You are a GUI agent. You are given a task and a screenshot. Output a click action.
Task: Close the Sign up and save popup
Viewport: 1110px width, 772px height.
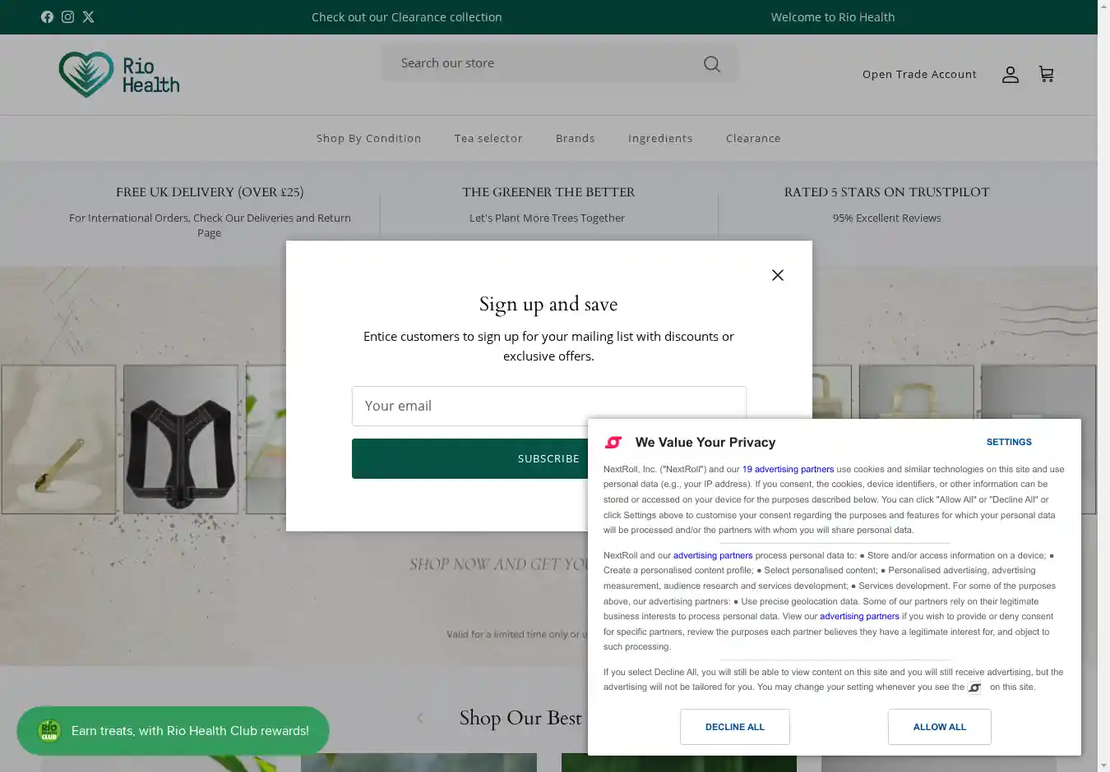[x=777, y=275]
